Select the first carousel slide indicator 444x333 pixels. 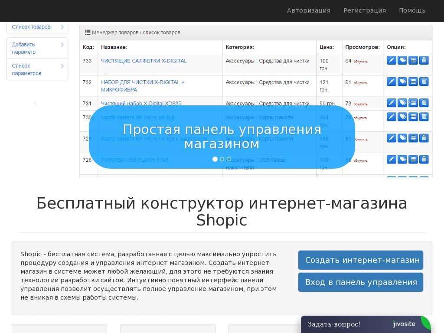[215, 159]
